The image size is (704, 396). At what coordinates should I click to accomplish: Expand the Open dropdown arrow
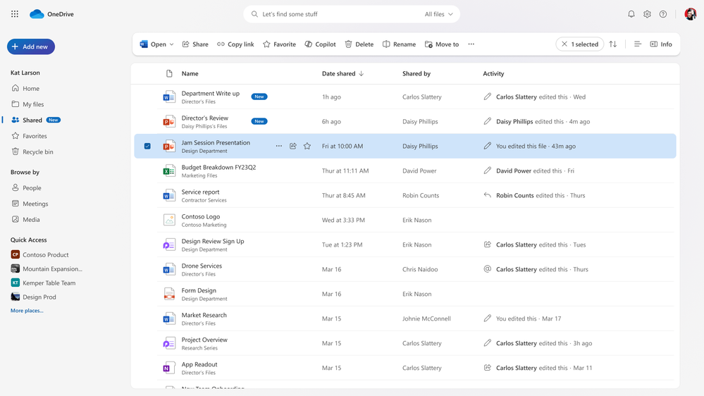(171, 44)
